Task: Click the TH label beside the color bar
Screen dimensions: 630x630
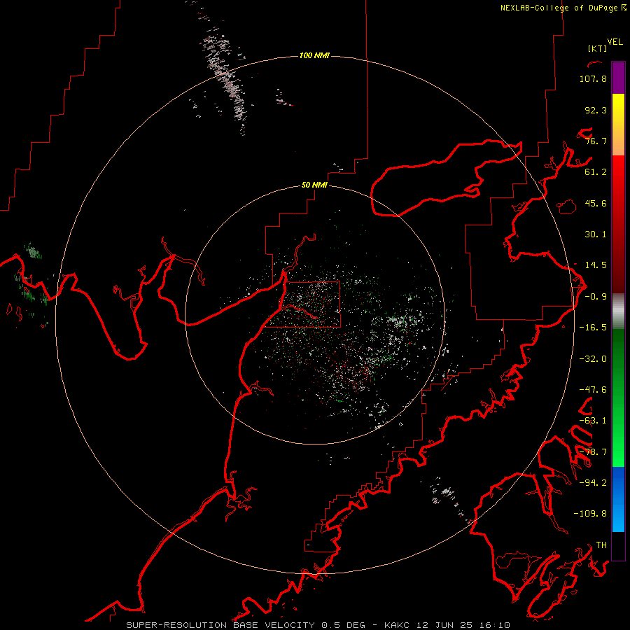Action: pyautogui.click(x=601, y=545)
